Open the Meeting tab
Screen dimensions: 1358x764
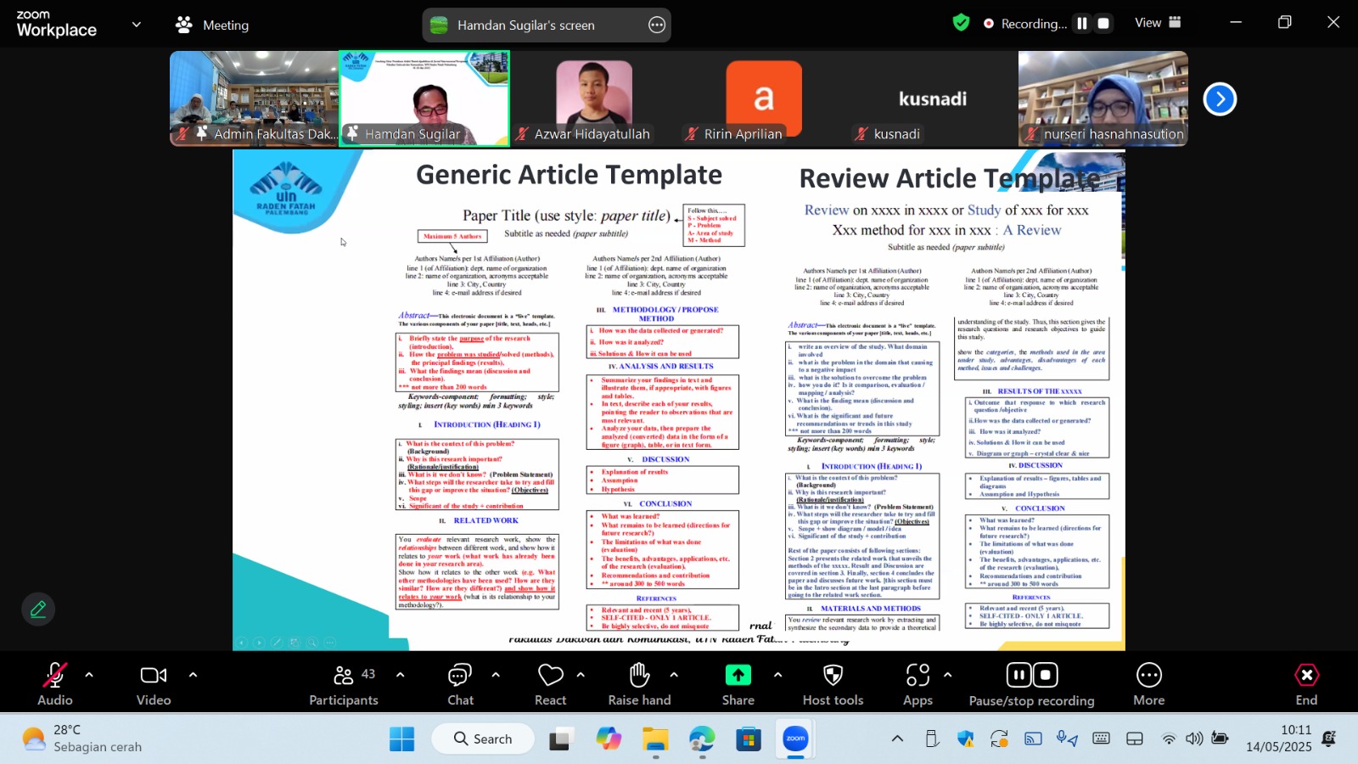pos(212,25)
